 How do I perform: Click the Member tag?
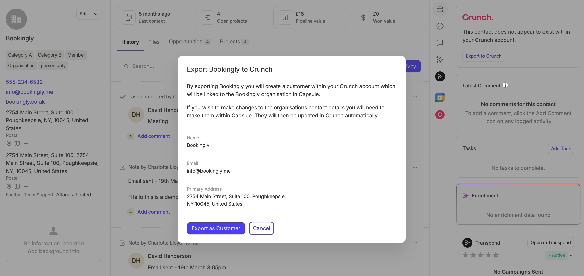76,55
